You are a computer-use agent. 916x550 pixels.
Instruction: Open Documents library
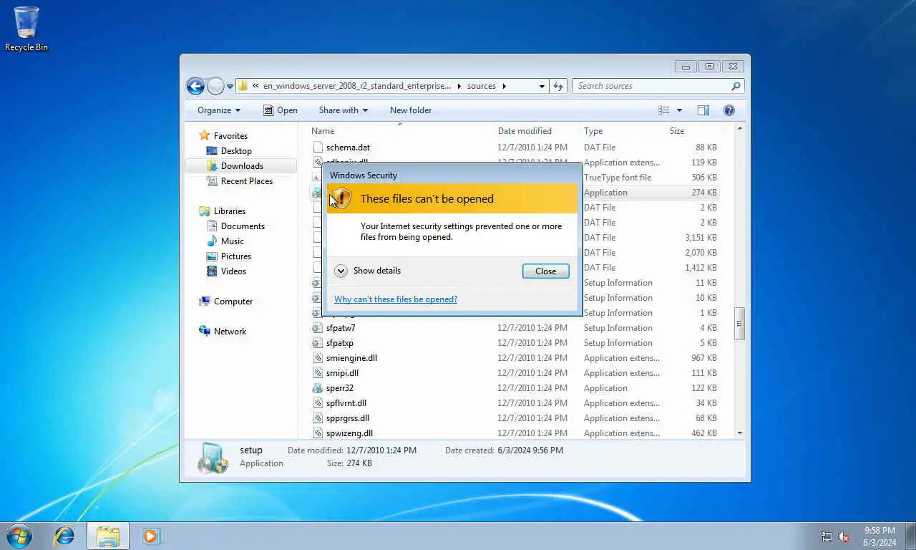point(243,226)
